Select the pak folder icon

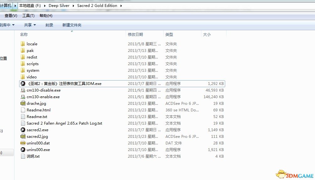[x=23, y=51]
